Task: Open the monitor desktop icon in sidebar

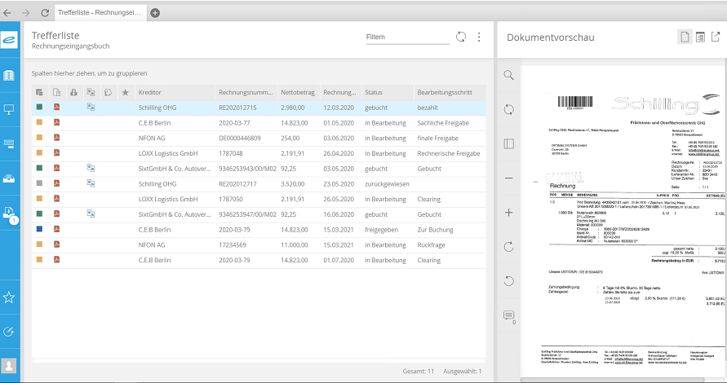Action: click(x=9, y=110)
